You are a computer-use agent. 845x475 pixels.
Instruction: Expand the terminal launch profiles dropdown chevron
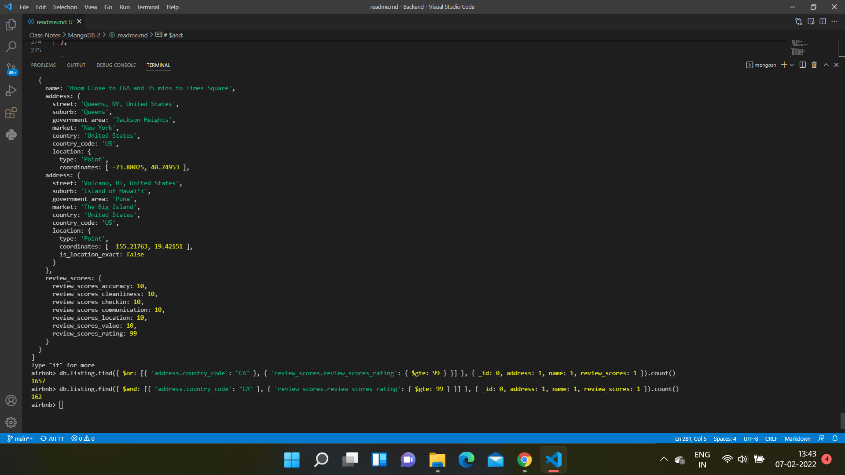pos(792,65)
